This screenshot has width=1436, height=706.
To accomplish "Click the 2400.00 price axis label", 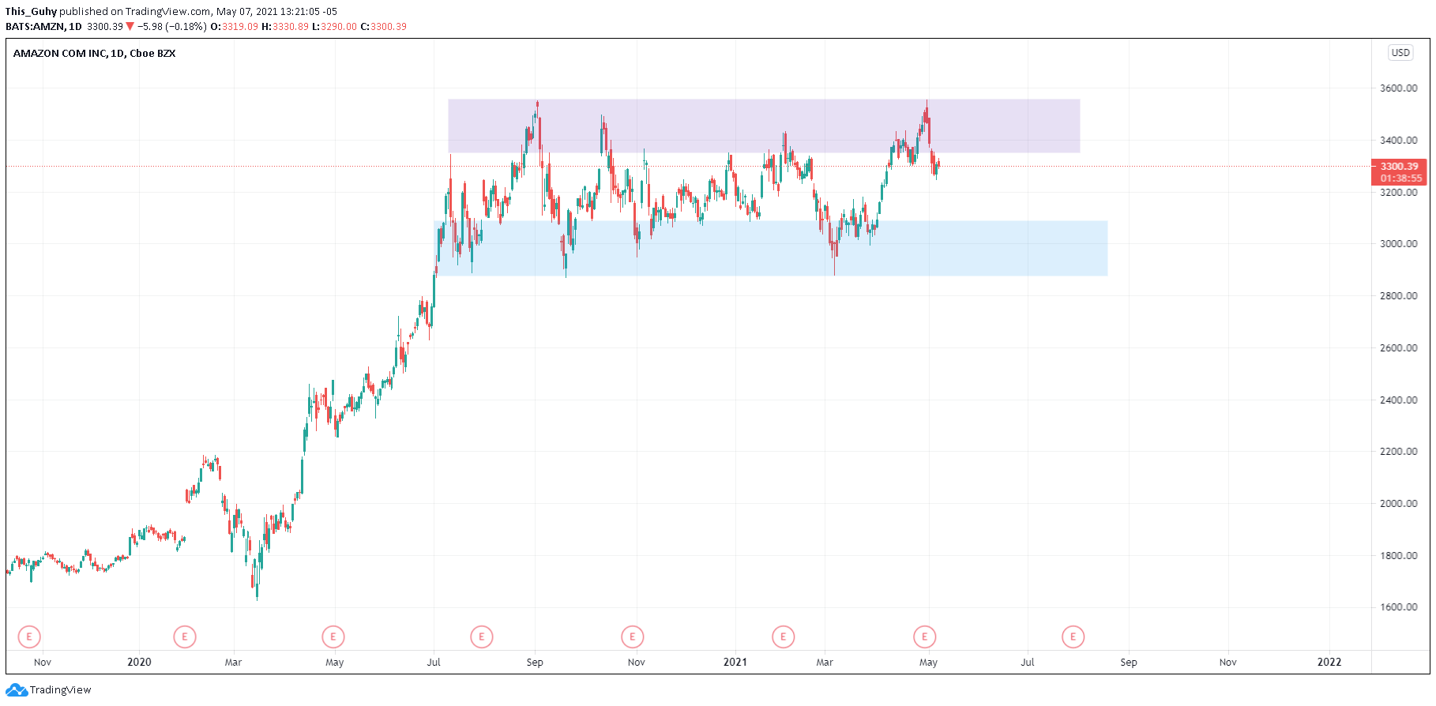I will (x=1399, y=400).
